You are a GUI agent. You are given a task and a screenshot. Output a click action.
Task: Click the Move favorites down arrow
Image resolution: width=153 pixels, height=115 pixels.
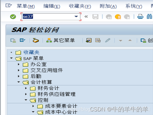[x=120, y=41]
